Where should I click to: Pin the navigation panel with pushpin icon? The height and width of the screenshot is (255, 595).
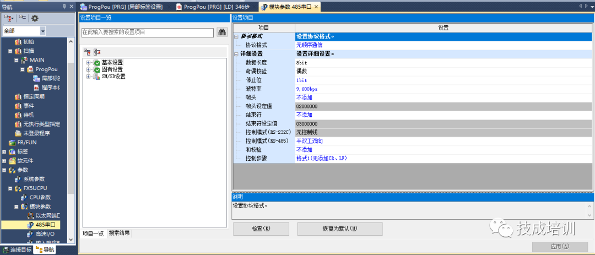[x=64, y=7]
